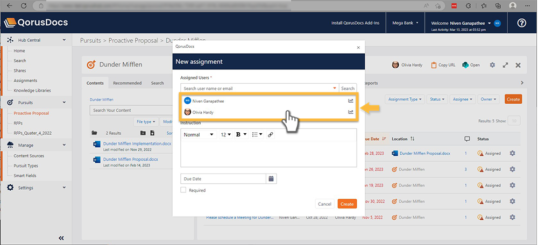Open RFPs in the sidebar
The width and height of the screenshot is (538, 245).
18,123
